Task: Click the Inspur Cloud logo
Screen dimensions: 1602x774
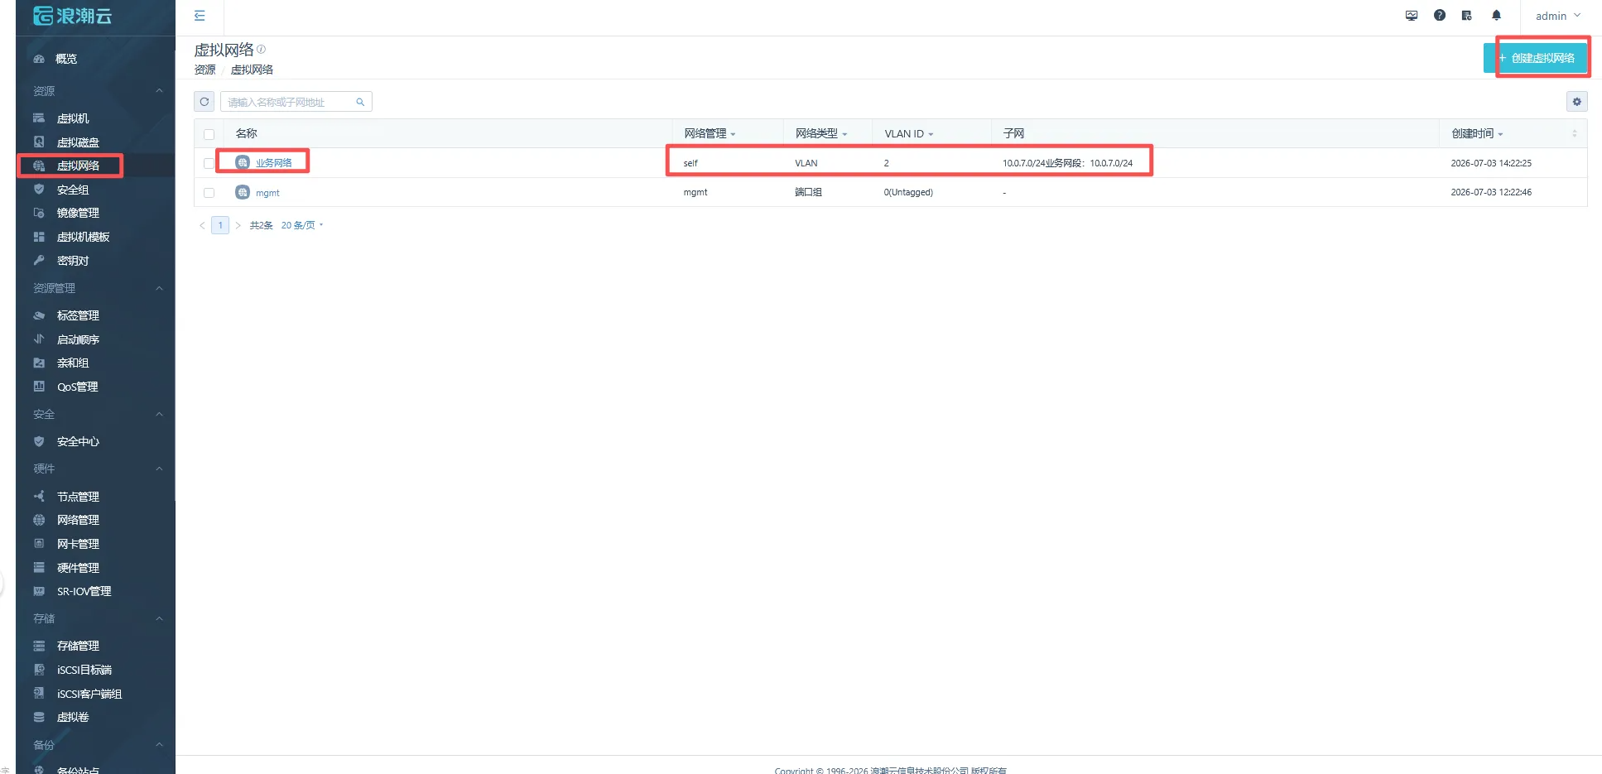Action: click(73, 16)
